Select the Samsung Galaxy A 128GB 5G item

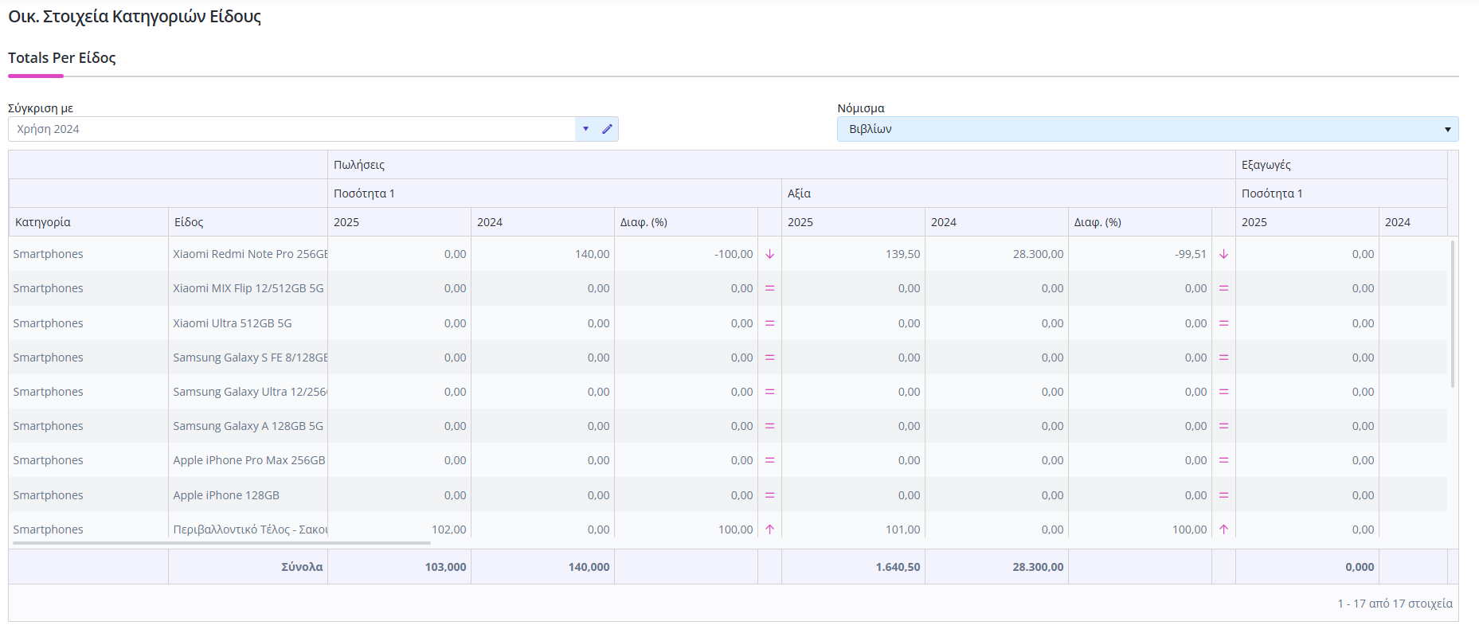pos(248,426)
